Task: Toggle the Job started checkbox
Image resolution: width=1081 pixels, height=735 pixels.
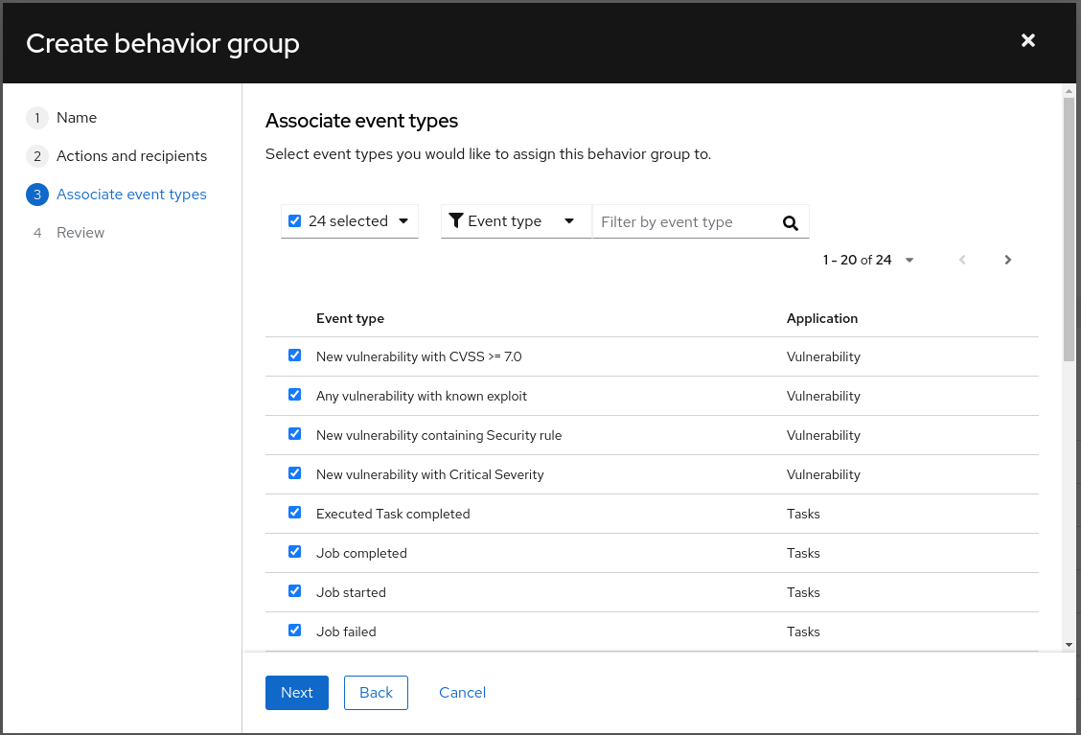Action: tap(295, 591)
